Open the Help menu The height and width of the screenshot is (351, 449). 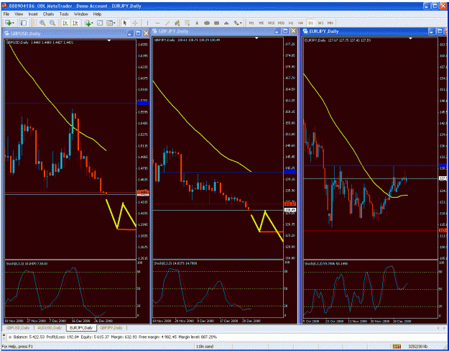(98, 14)
